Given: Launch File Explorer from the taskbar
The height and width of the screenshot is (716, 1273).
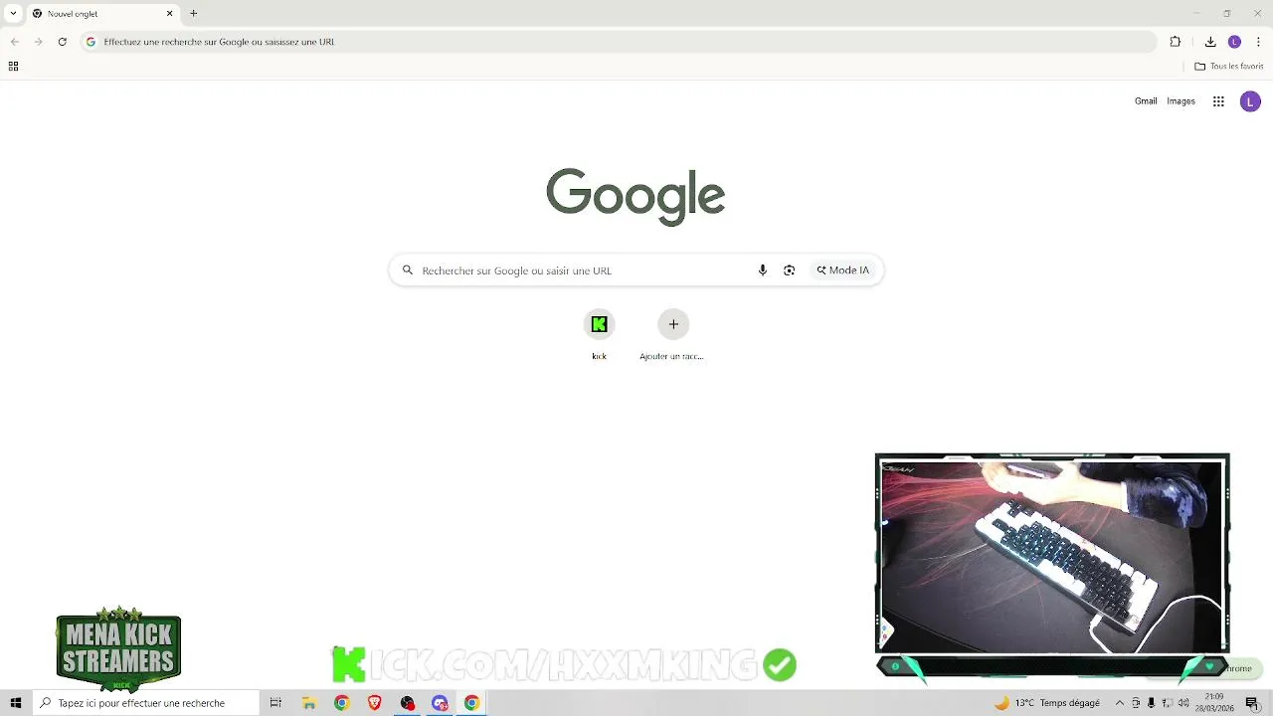Looking at the screenshot, I should tap(309, 703).
